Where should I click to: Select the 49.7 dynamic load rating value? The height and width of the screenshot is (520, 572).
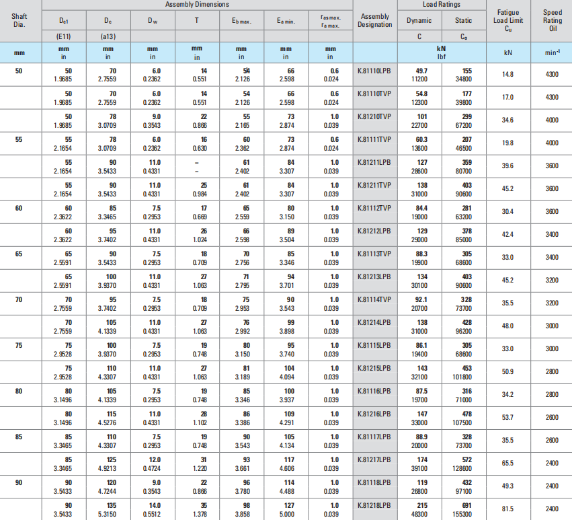[x=421, y=69]
